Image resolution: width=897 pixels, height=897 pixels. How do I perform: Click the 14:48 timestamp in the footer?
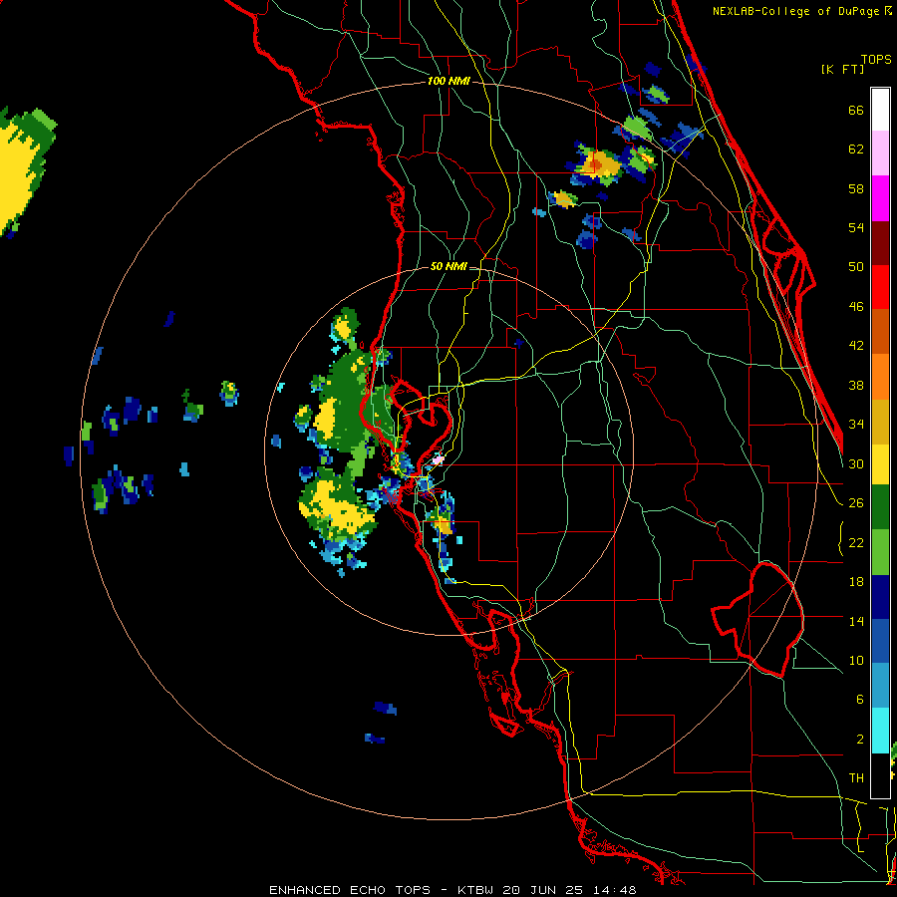point(613,890)
